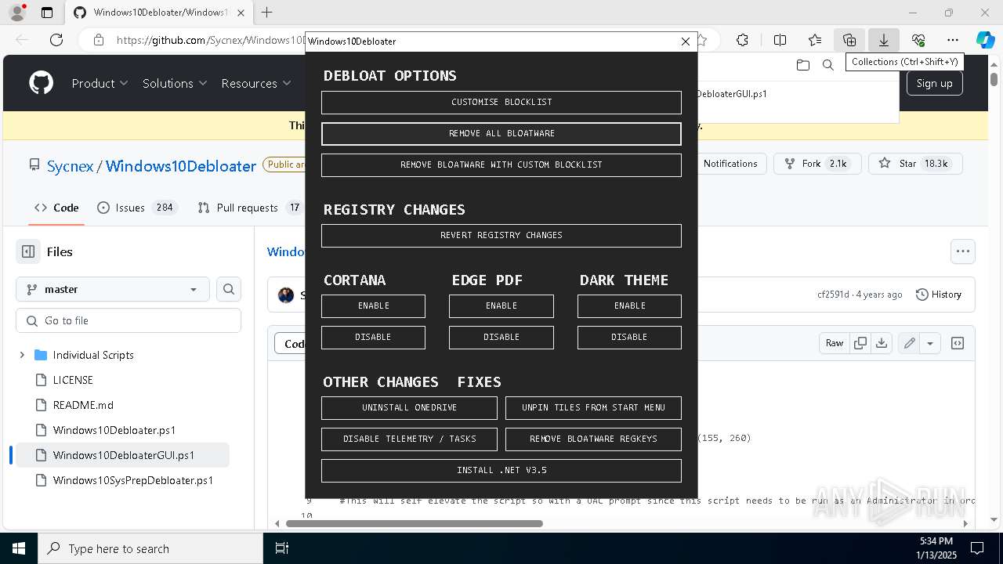Click Disable Telemetry / Tasks button

[409, 439]
